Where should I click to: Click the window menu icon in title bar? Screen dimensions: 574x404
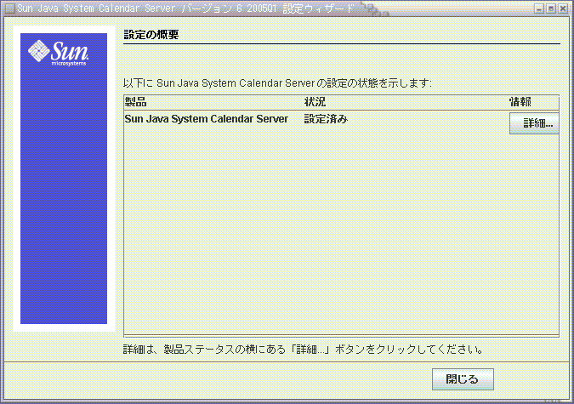pos(10,8)
